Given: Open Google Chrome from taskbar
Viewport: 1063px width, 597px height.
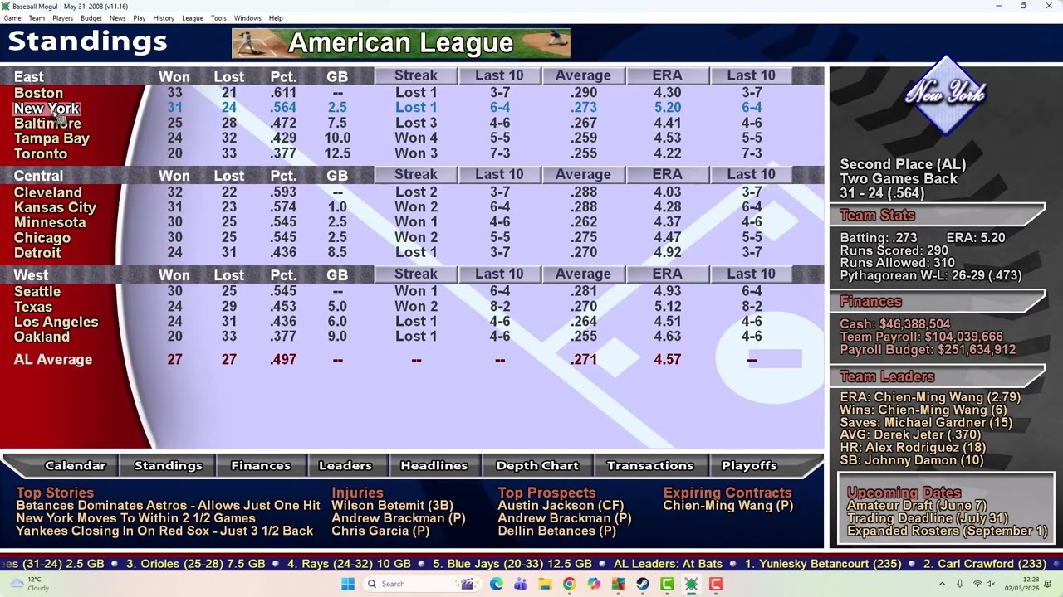Looking at the screenshot, I should [x=569, y=584].
